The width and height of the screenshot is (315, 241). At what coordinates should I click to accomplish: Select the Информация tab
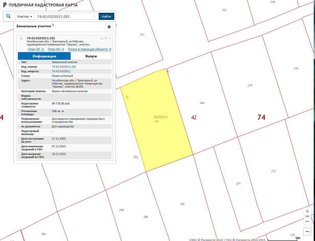(x=44, y=56)
